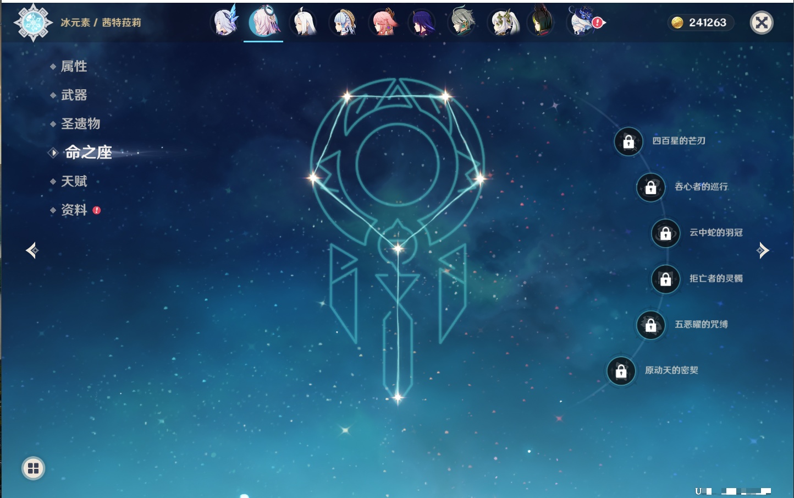Switch to Shenhe's white-haired avatar
The image size is (794, 498).
coord(303,22)
